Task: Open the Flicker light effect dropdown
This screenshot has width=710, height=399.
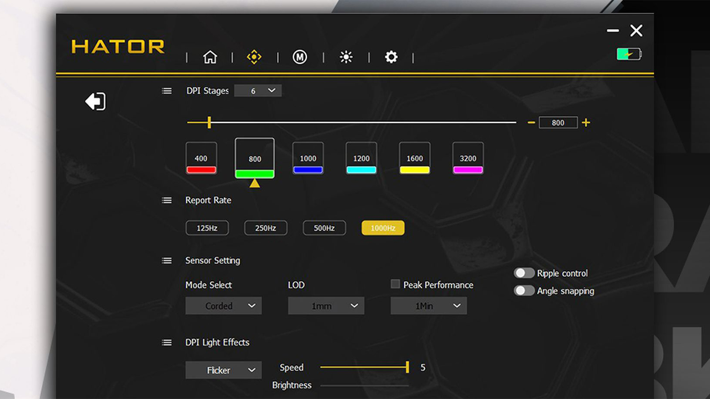Action: coord(223,370)
